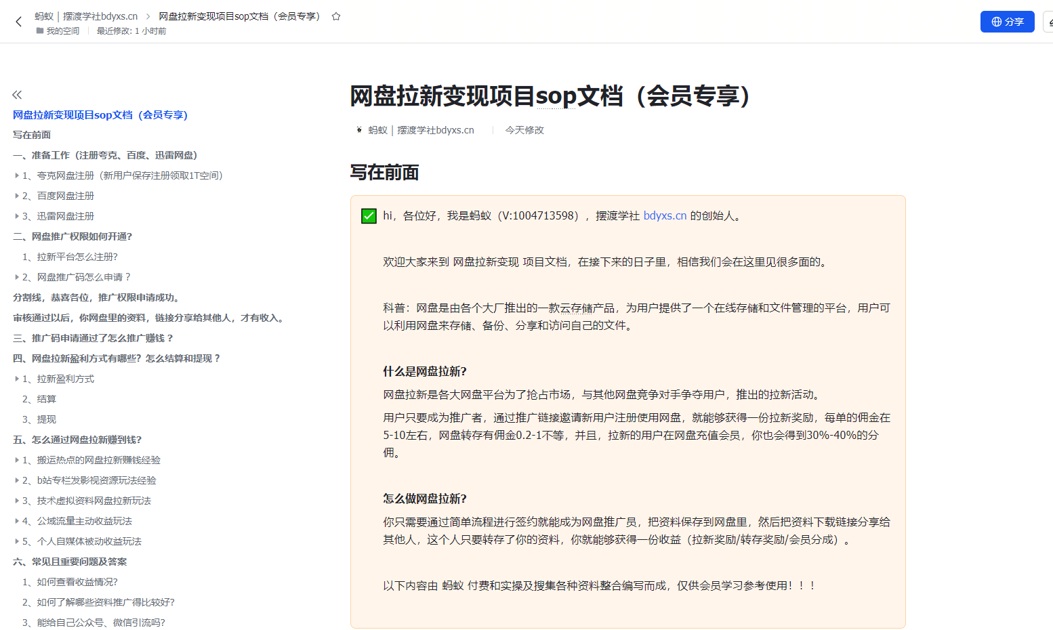Jump to 如何查看收益情况 in the outline
The image size is (1053, 630).
[x=70, y=582]
